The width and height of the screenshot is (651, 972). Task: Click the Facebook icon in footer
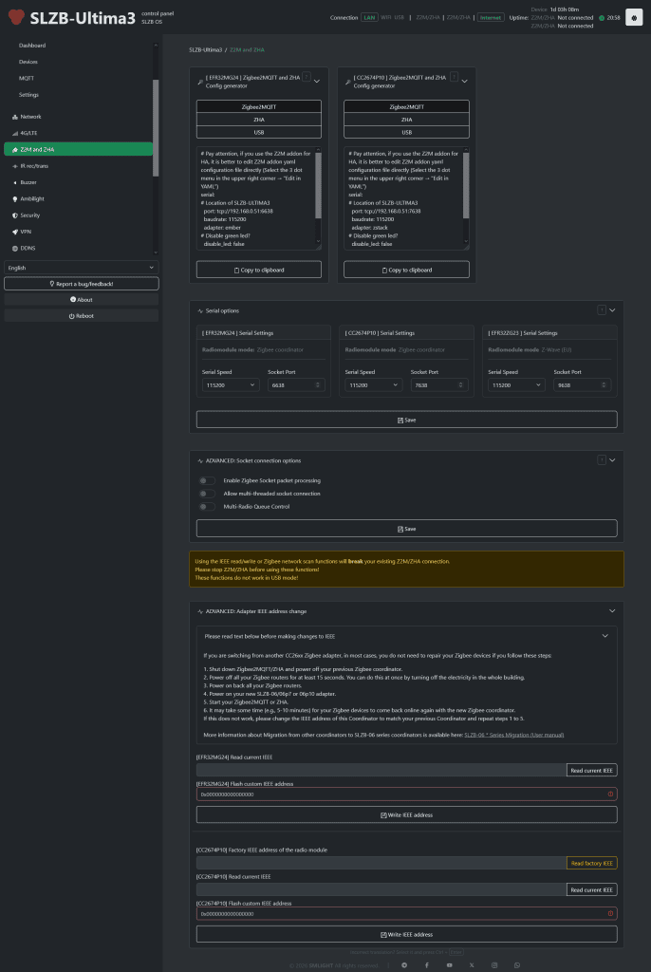click(427, 964)
